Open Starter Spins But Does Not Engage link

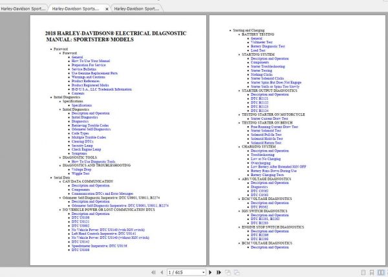coord(276,82)
